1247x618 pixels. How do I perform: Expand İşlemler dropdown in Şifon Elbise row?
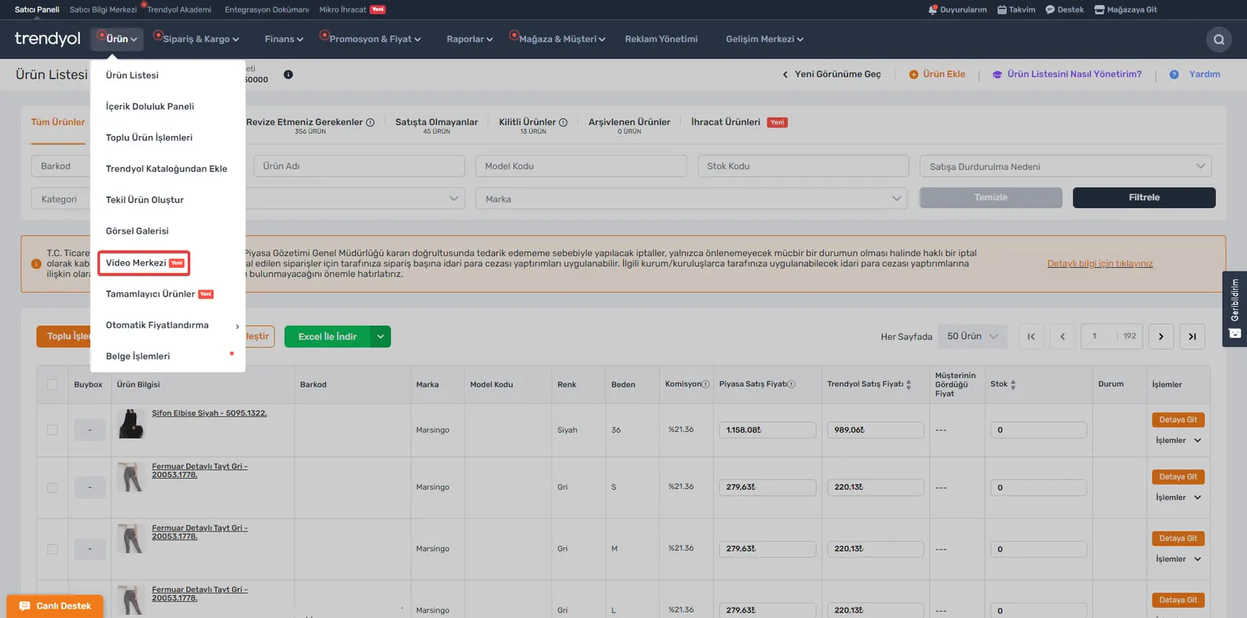click(1178, 441)
